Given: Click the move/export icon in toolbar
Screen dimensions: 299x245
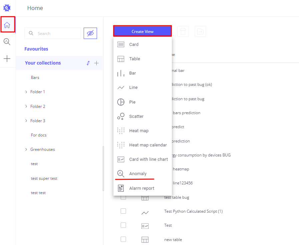Looking at the screenshot, I should 200,32.
